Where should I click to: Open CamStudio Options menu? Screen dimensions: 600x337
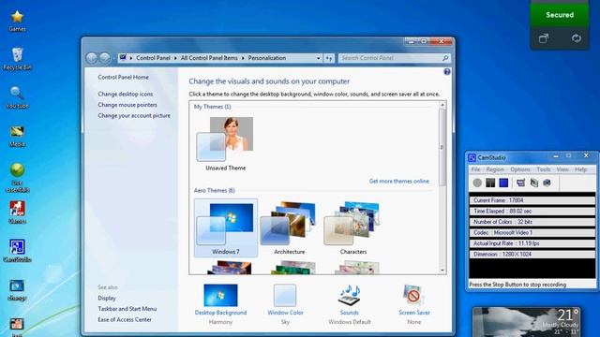pos(520,169)
